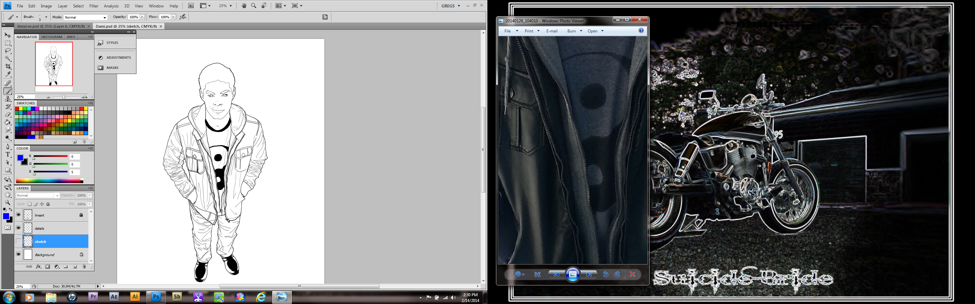Screen dimensions: 975x304
Task: Hide the lineart layer
Action: tap(18, 215)
